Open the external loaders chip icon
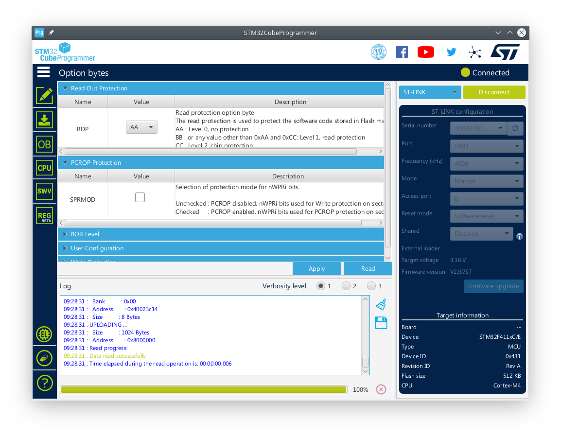This screenshot has width=561, height=438. [44, 334]
